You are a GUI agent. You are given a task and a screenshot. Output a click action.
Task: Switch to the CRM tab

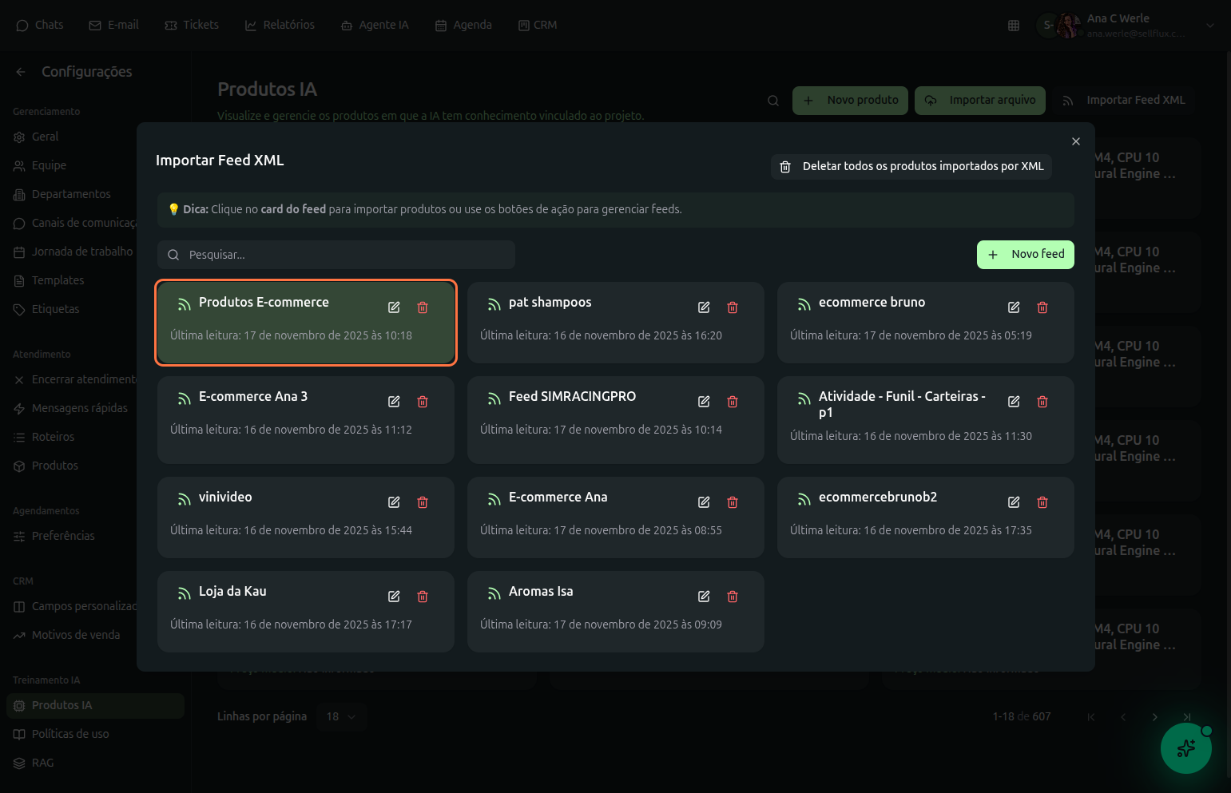point(538,26)
